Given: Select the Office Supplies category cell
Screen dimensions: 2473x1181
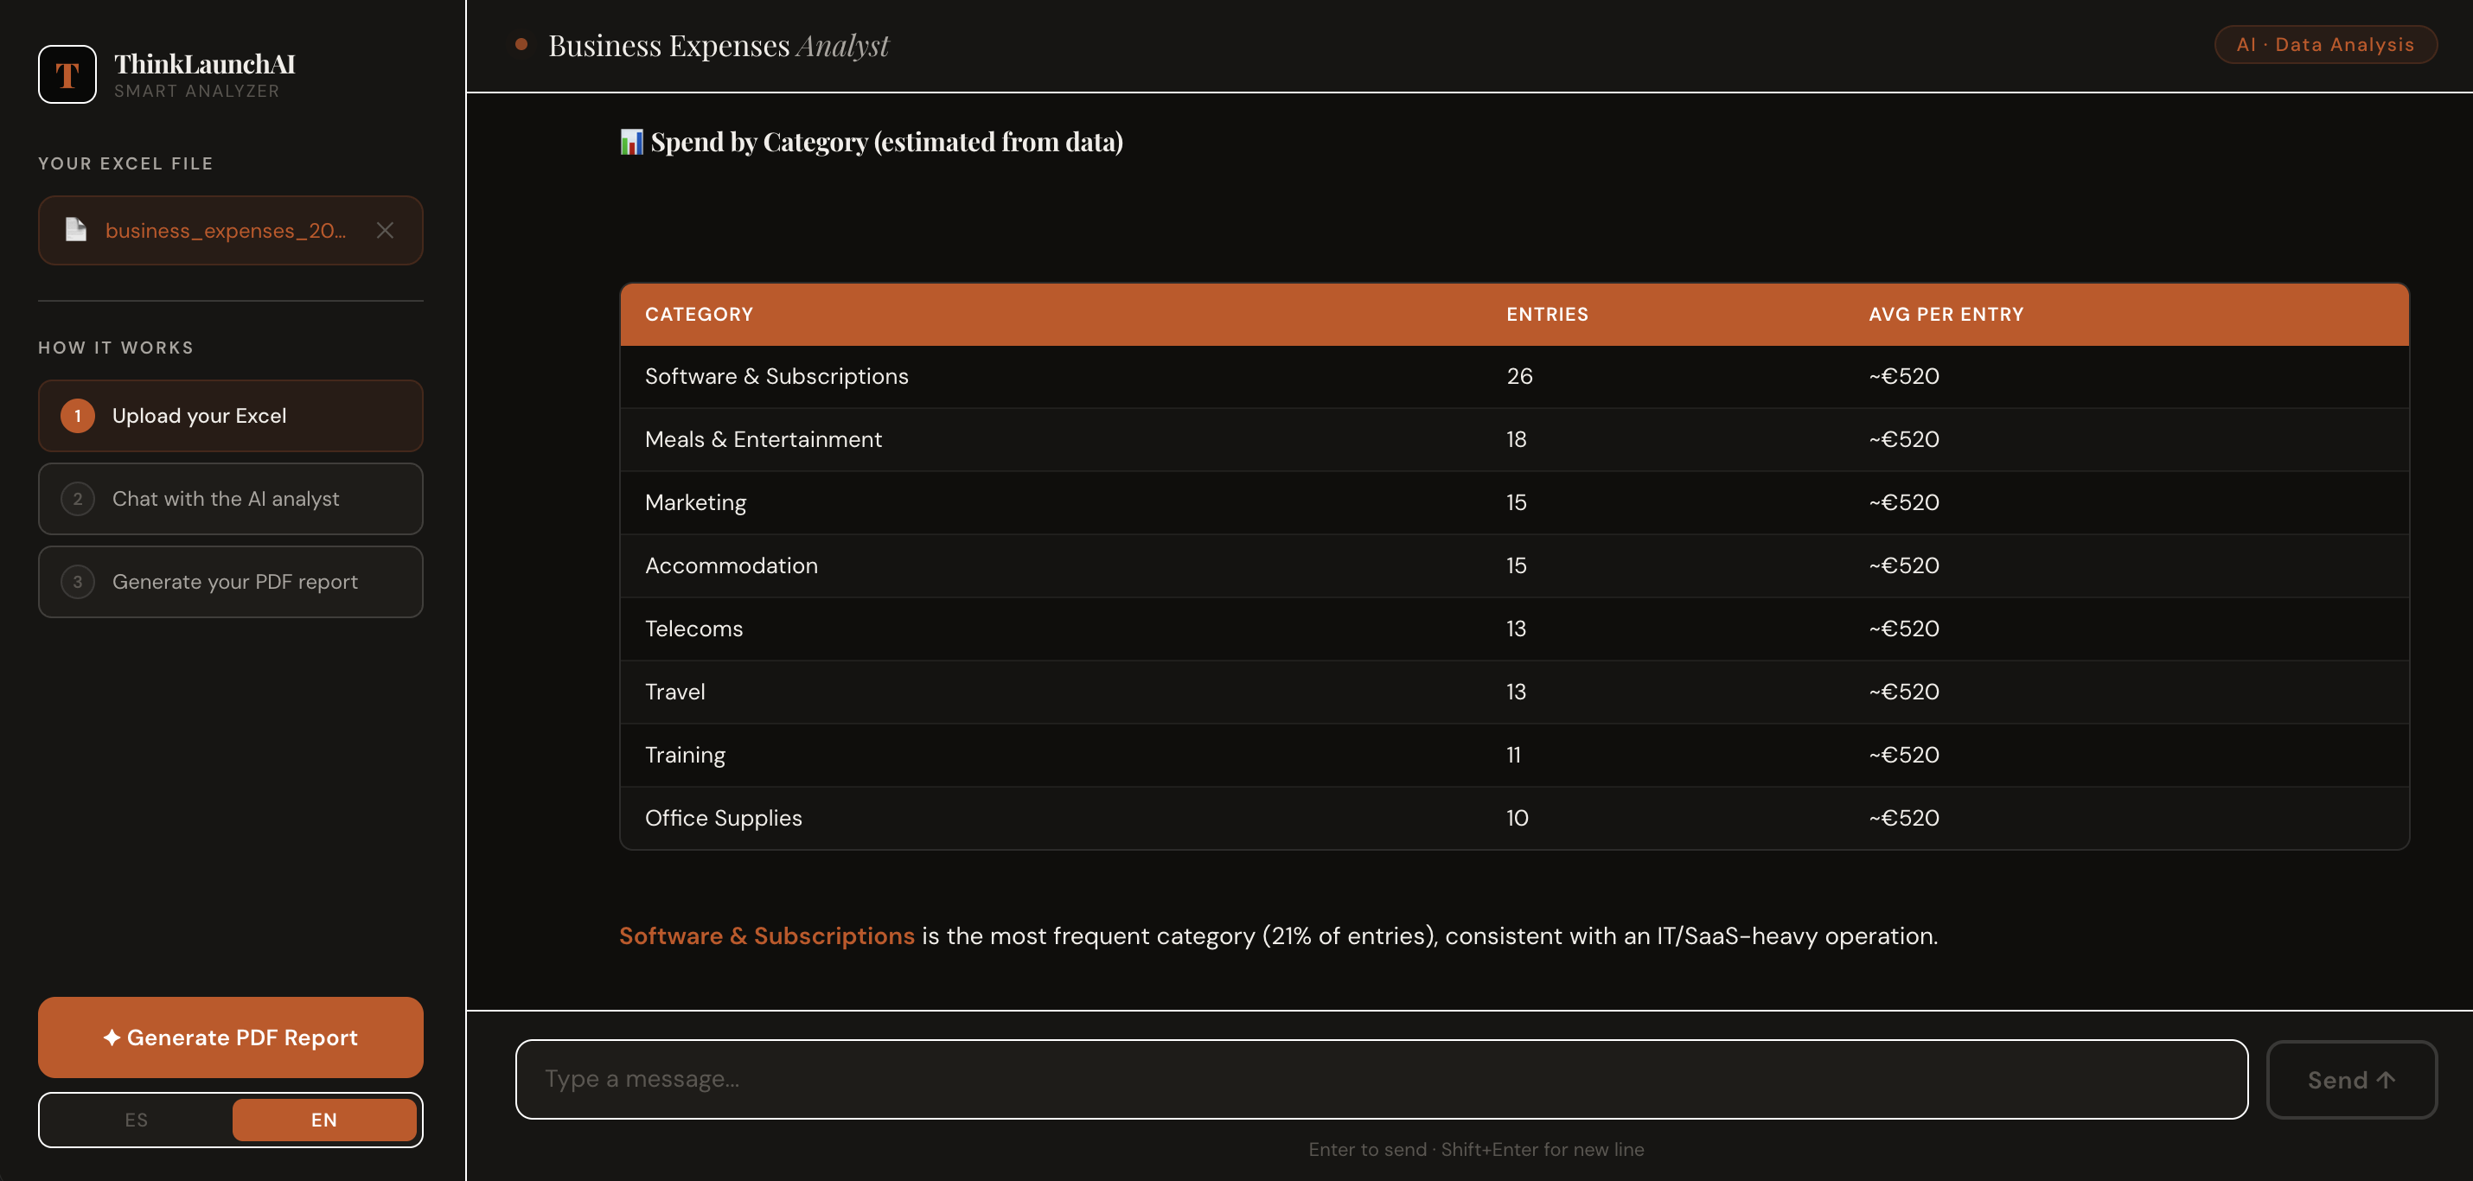Looking at the screenshot, I should pyautogui.click(x=723, y=818).
